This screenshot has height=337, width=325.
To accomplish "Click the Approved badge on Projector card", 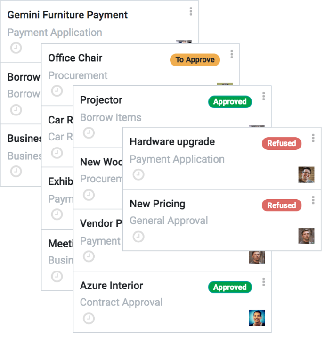I will tap(230, 102).
